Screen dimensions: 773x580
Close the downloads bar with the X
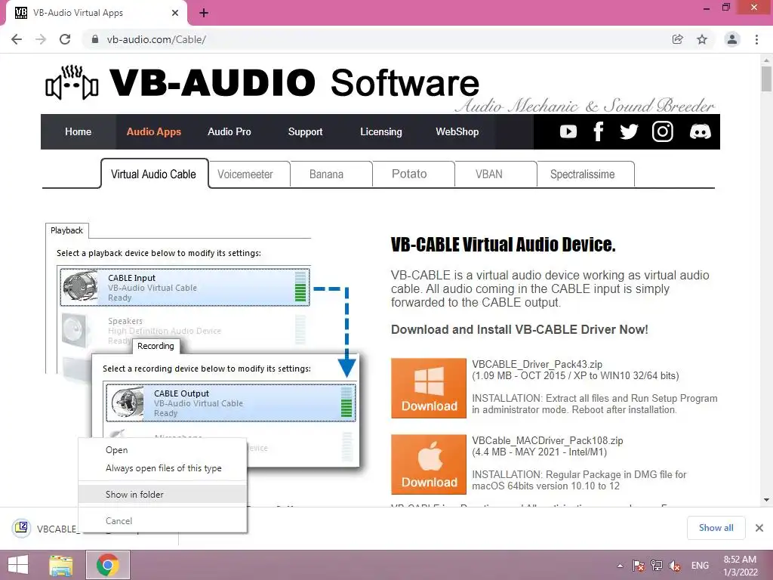(x=759, y=528)
